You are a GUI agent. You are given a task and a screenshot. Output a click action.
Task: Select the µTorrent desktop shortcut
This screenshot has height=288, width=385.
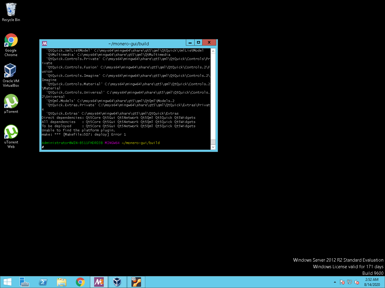pos(11,104)
